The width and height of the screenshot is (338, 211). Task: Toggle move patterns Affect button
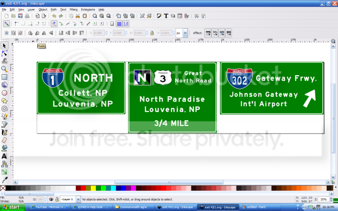point(229,33)
